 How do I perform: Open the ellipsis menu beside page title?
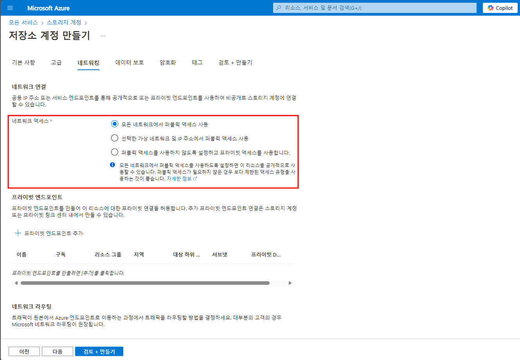pyautogui.click(x=103, y=36)
